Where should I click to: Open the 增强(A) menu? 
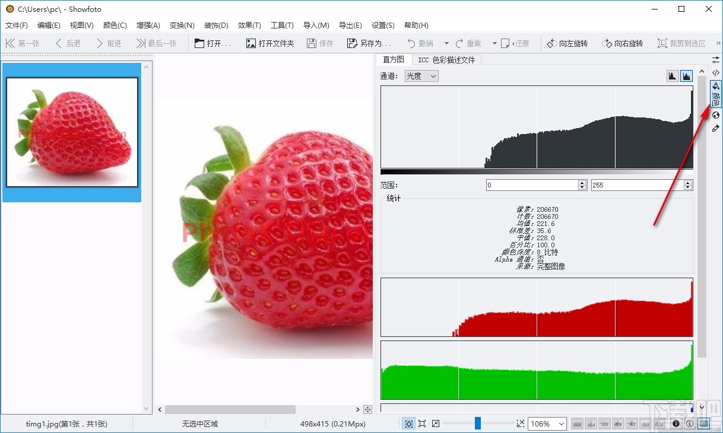coord(148,26)
